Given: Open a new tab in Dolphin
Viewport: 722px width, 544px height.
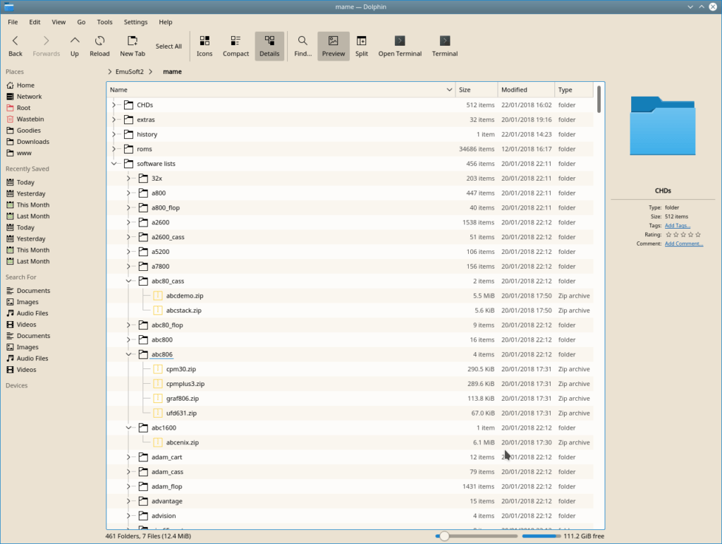Looking at the screenshot, I should pos(132,45).
